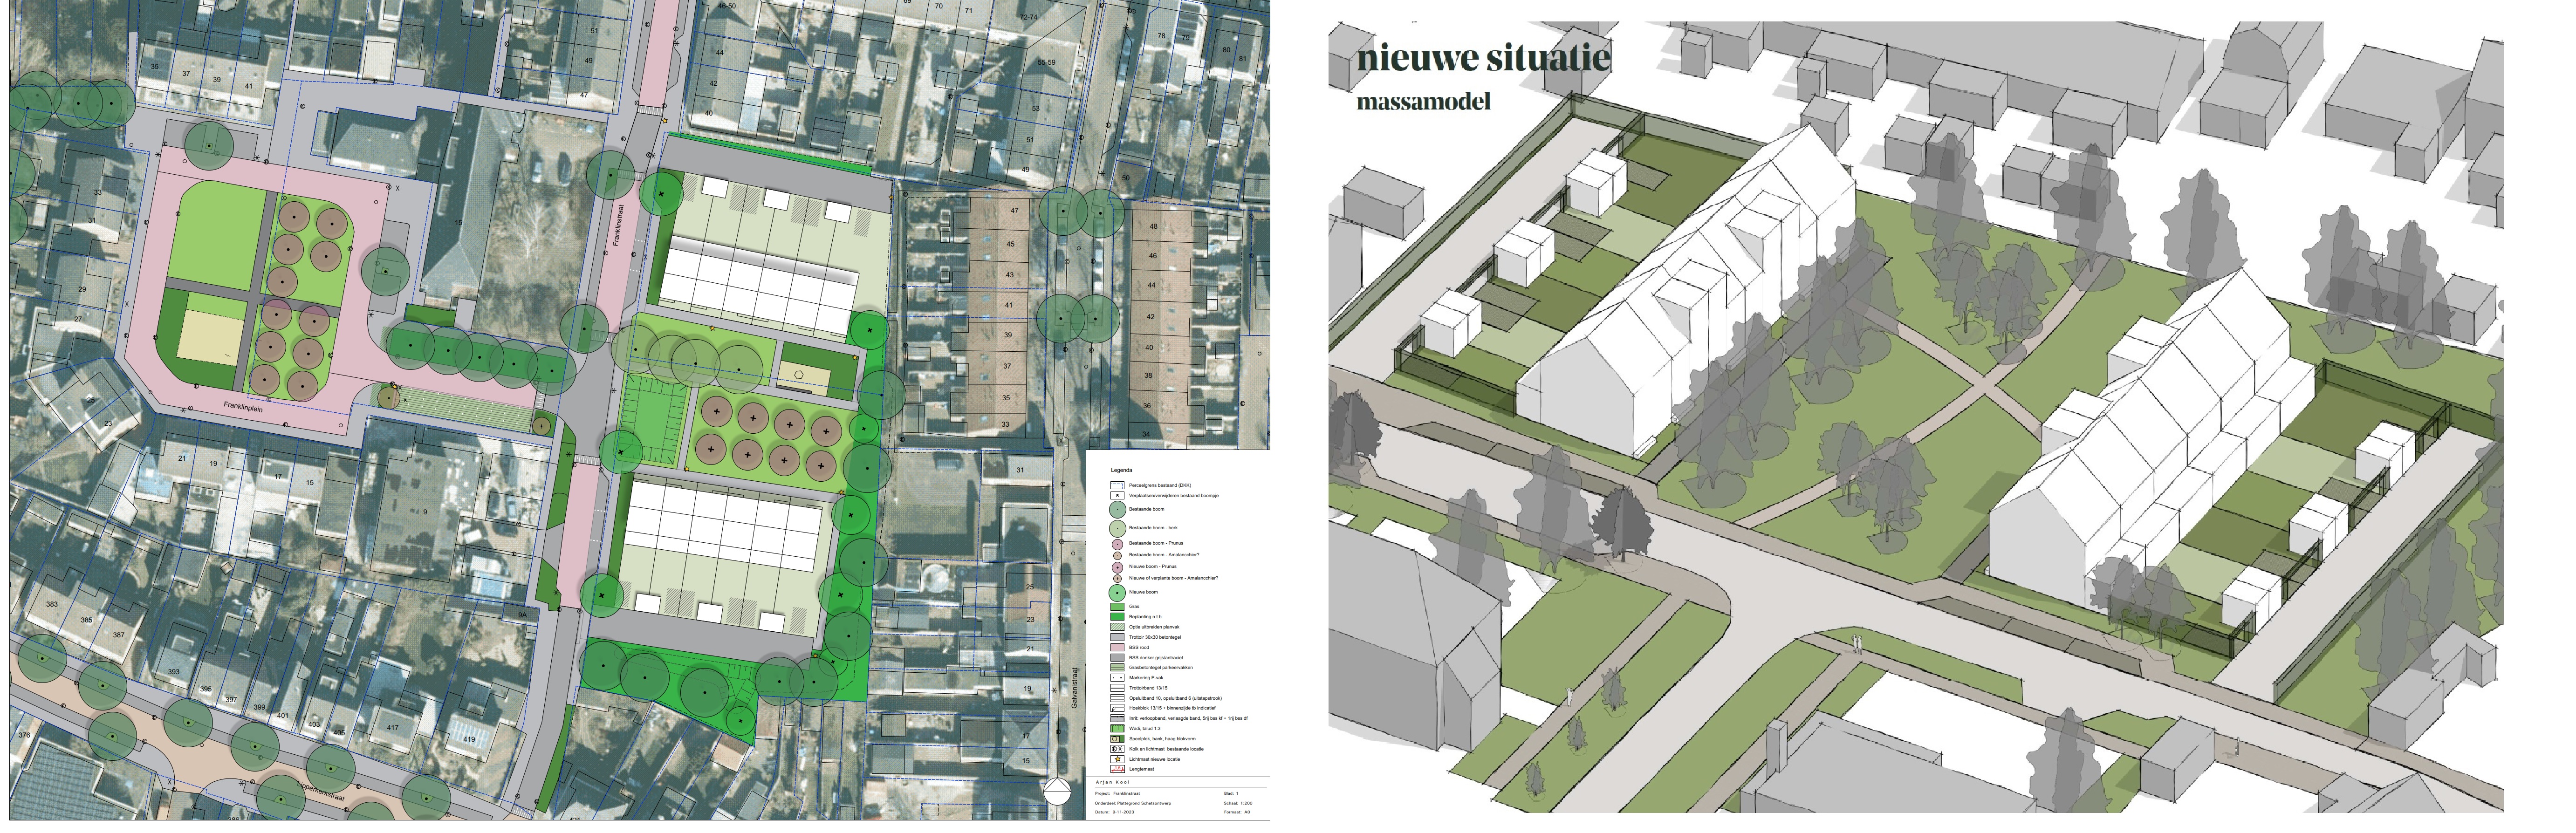Viewport: 2576px width, 833px height.
Task: Click the Gras green legend swatch
Action: [1118, 607]
